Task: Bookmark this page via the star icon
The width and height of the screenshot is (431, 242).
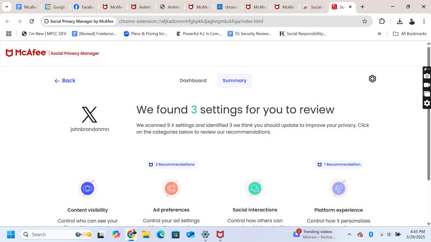Action: 365,21
